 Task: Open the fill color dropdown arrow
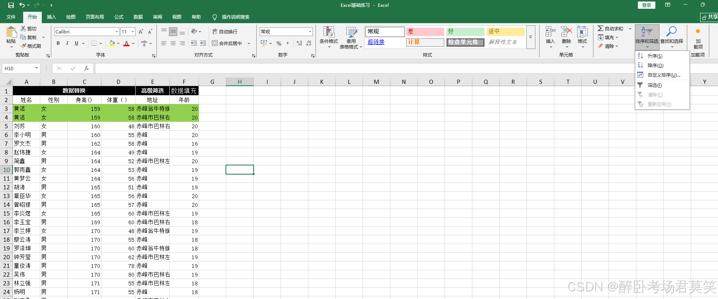118,43
